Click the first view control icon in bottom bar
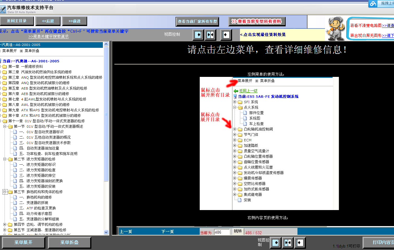 point(276,243)
